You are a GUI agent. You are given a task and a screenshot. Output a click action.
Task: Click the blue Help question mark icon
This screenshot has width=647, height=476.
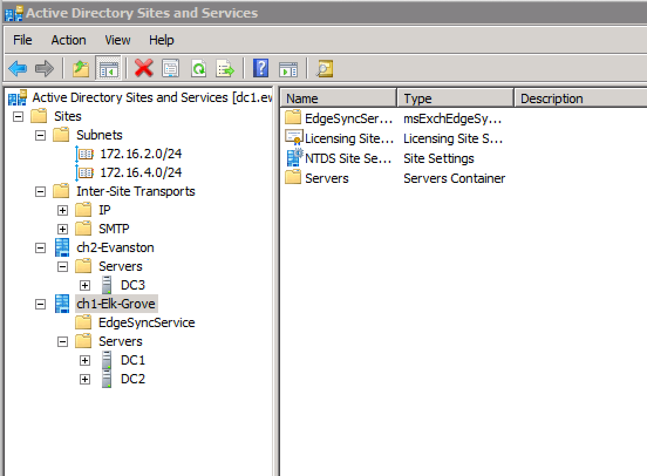point(261,68)
